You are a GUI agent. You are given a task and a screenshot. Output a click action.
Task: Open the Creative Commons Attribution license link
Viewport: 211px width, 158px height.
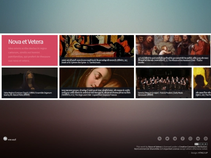(x=171, y=148)
